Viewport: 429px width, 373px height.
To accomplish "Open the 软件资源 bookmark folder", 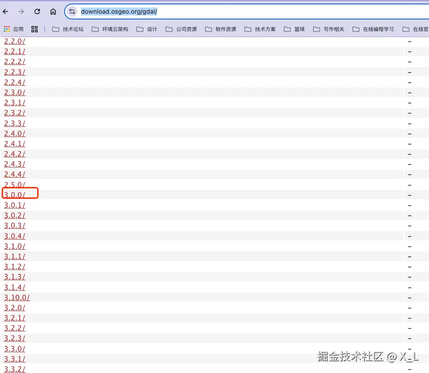I will point(220,29).
